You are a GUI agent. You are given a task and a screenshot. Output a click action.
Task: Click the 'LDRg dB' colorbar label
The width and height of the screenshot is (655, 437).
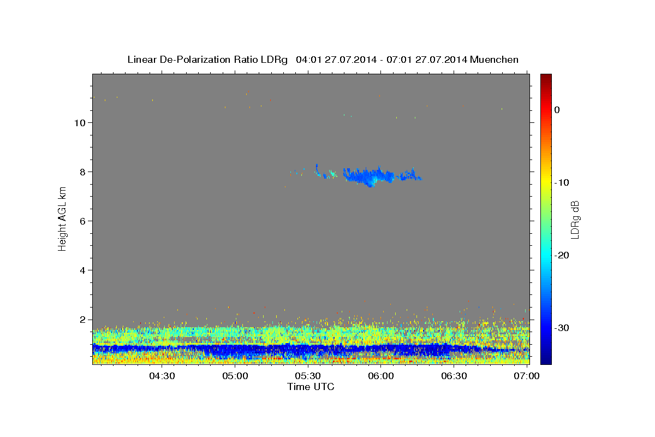click(x=574, y=219)
